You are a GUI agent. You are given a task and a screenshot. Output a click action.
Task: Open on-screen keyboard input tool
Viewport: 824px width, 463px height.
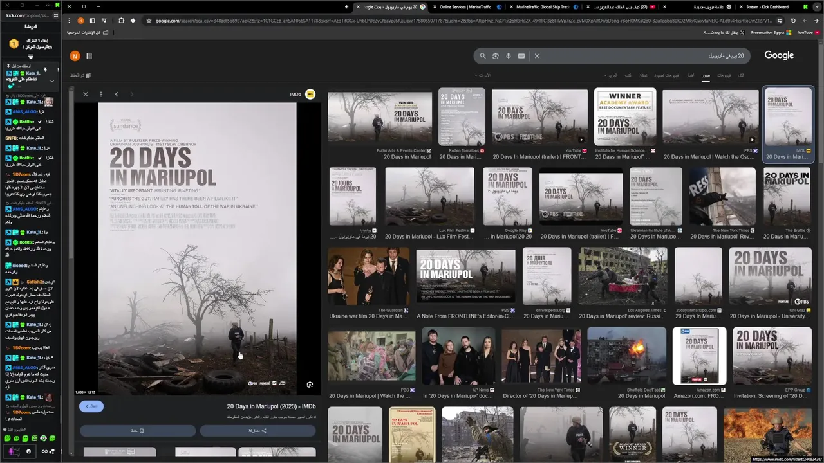(521, 56)
